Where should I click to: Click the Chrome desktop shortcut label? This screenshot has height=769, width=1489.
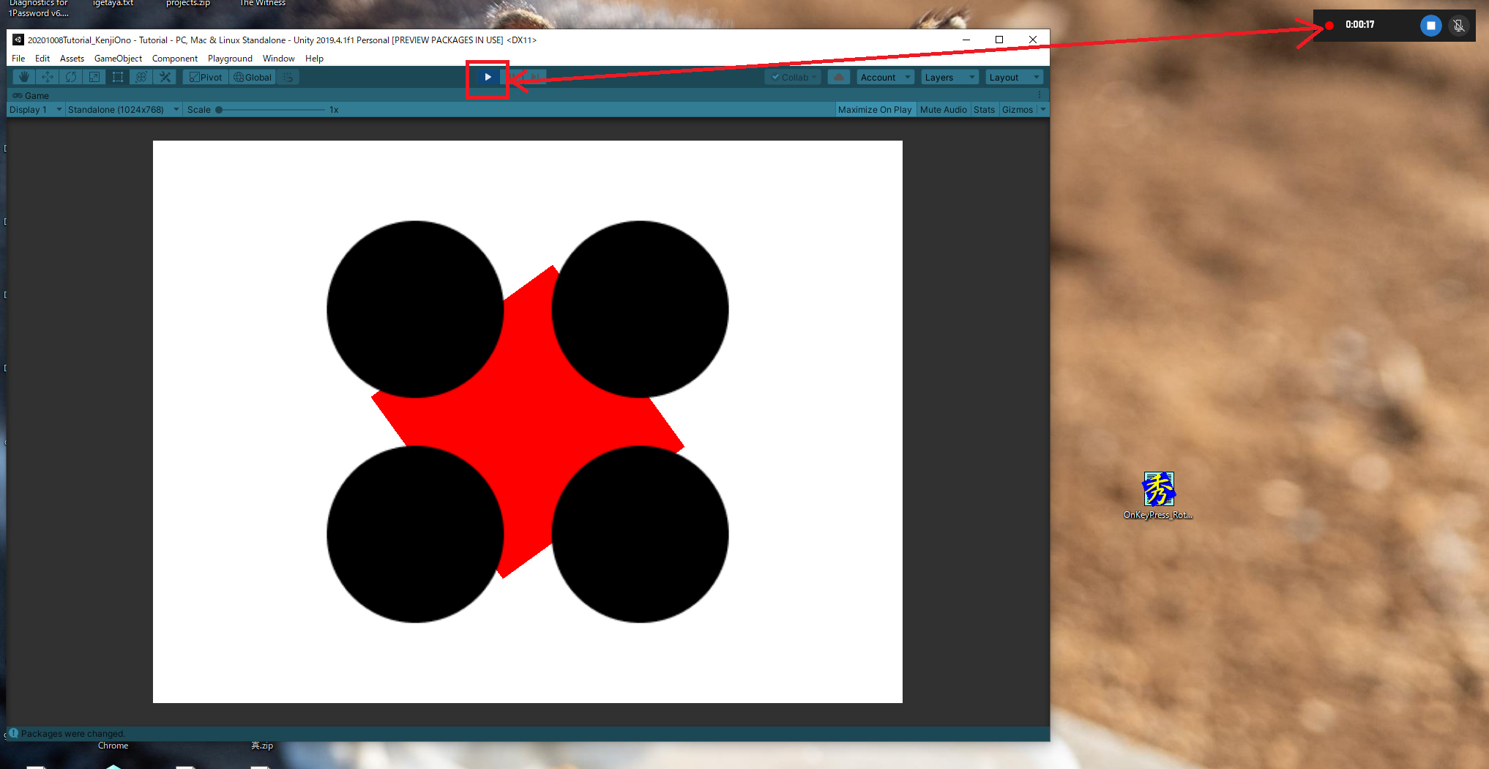point(113,746)
